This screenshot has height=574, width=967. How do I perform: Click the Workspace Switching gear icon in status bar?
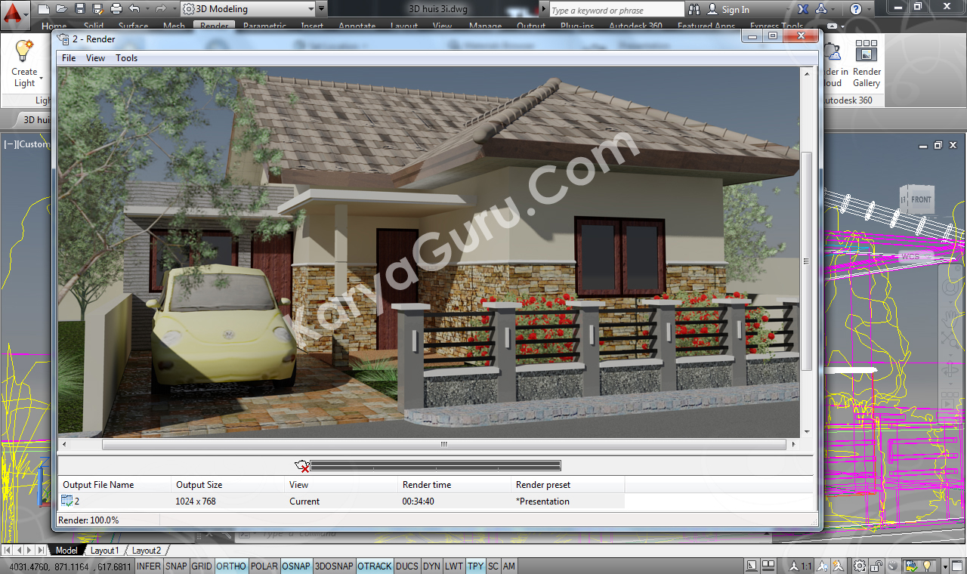[x=860, y=566]
